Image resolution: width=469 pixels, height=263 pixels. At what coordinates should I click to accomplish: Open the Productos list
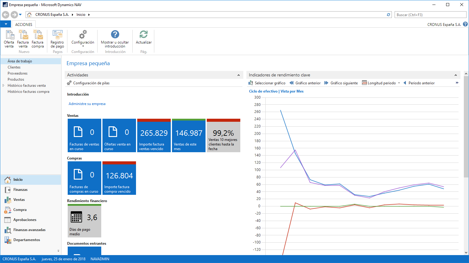(16, 79)
